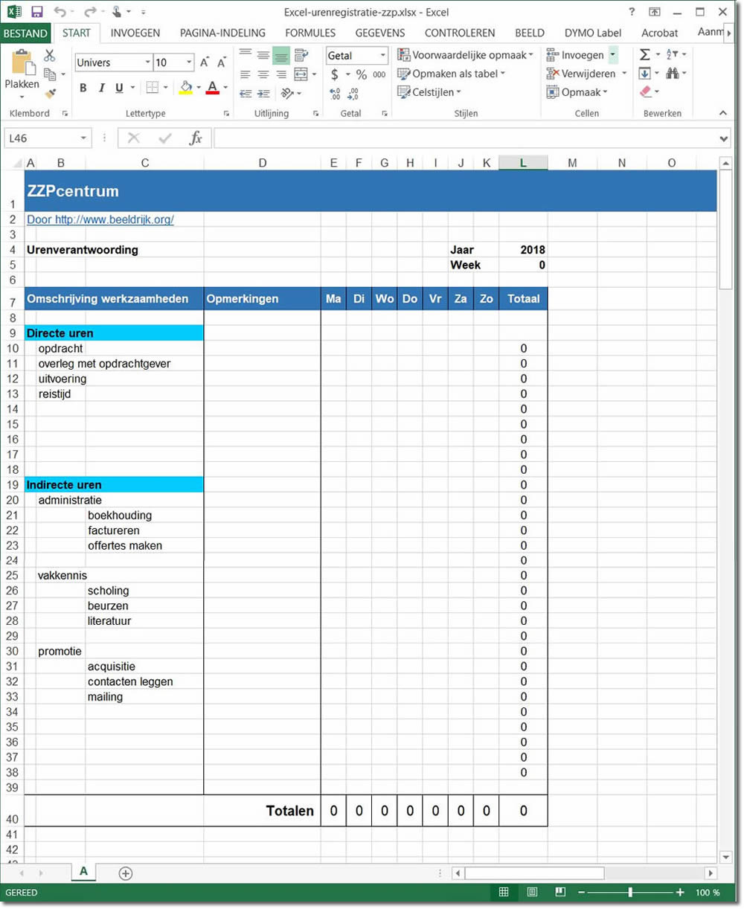
Task: Cut selection with scissors icon
Action: pyautogui.click(x=50, y=55)
